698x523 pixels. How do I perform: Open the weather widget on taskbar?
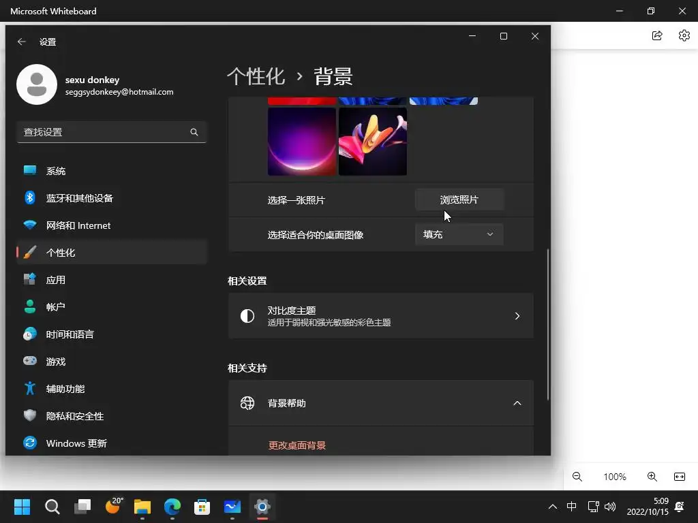114,506
